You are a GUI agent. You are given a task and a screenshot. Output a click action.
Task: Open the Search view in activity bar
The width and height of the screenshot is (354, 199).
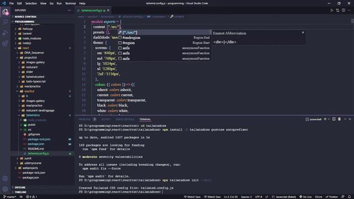(x=5, y=22)
